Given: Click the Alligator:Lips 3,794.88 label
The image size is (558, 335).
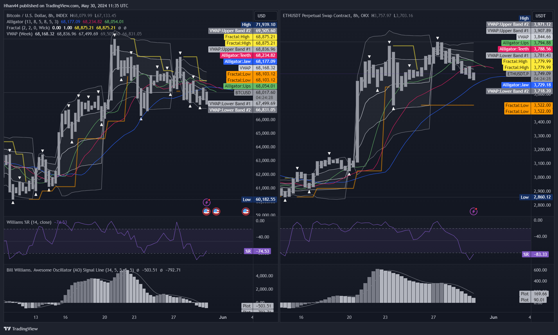Looking at the screenshot, I should 527,43.
